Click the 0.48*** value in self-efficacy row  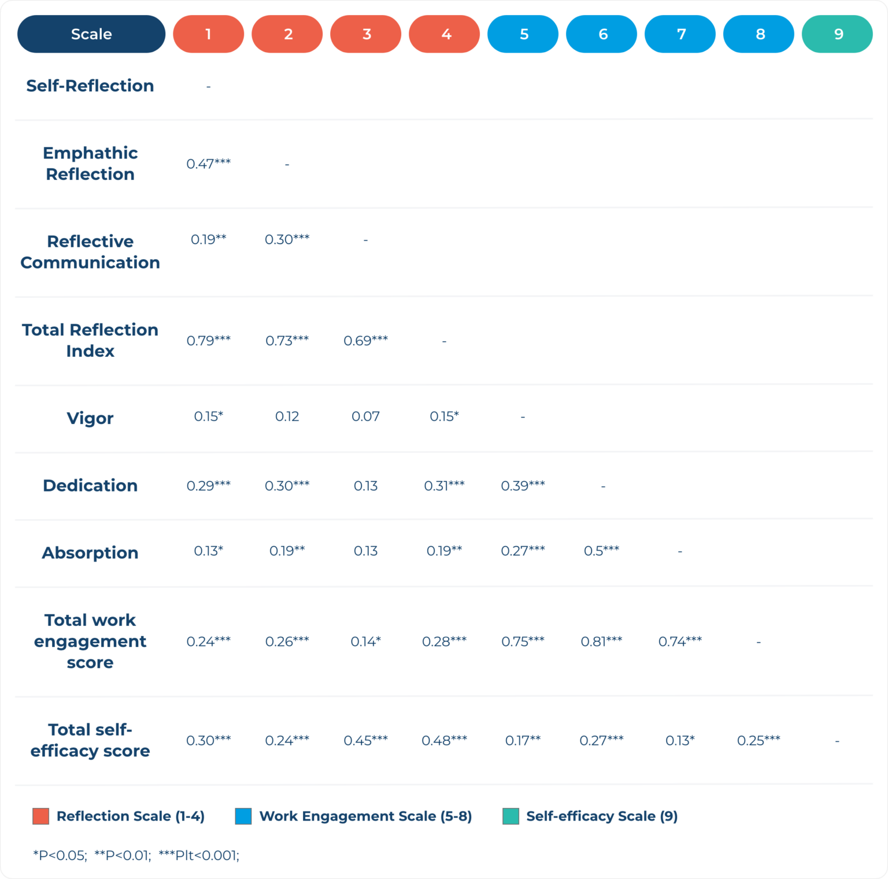click(444, 740)
